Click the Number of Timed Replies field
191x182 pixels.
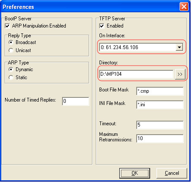[75, 101]
